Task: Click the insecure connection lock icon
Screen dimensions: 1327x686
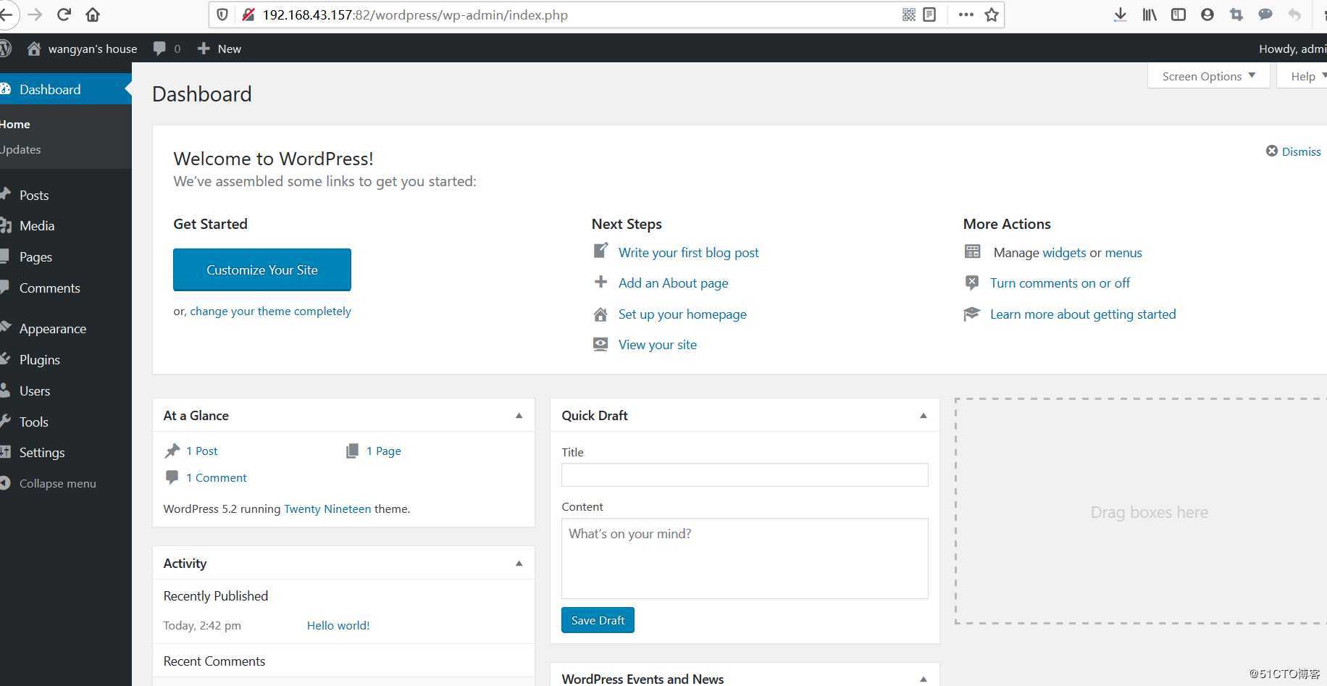Action: point(248,14)
